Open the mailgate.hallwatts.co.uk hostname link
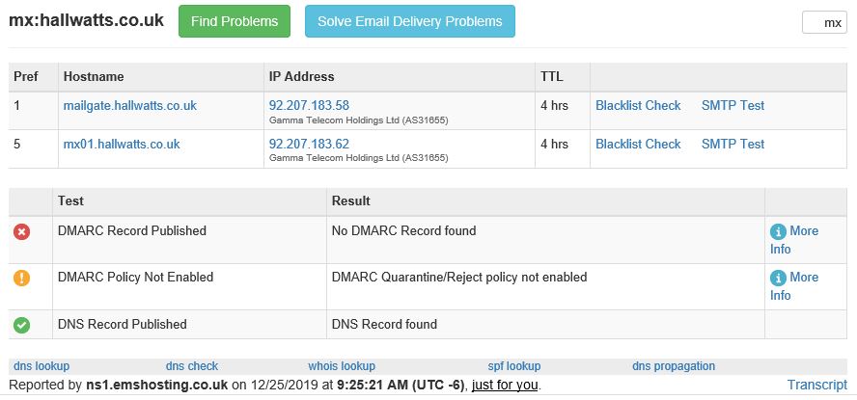Image resolution: width=857 pixels, height=400 pixels. (x=130, y=105)
